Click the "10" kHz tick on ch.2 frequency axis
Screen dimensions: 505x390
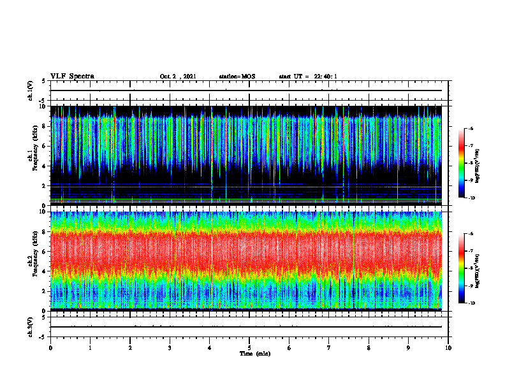coord(43,212)
